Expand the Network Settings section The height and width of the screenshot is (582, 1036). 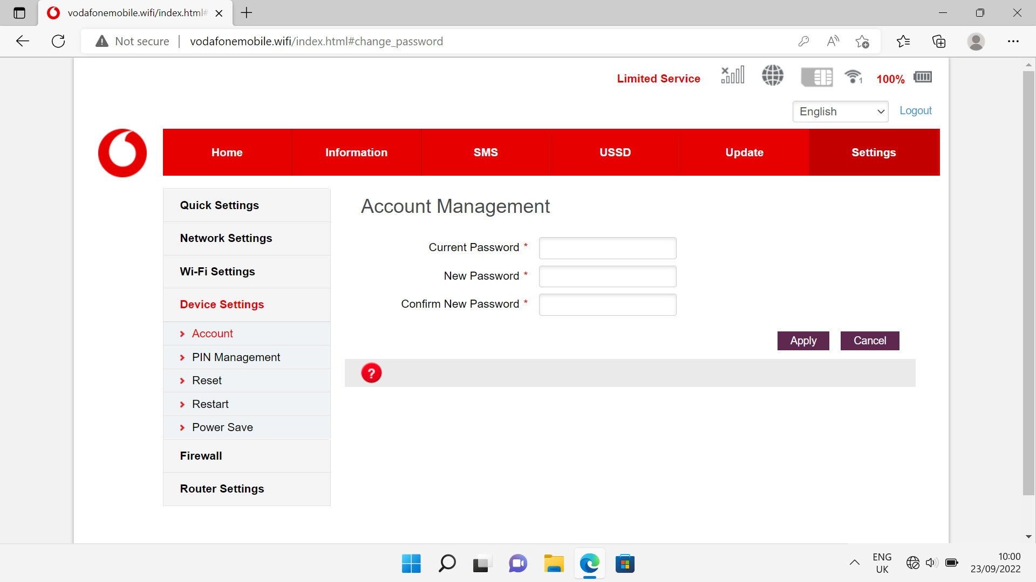pos(226,238)
